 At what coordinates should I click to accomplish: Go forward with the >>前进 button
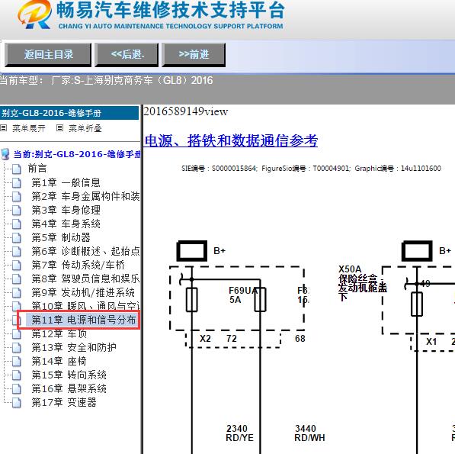pyautogui.click(x=194, y=55)
